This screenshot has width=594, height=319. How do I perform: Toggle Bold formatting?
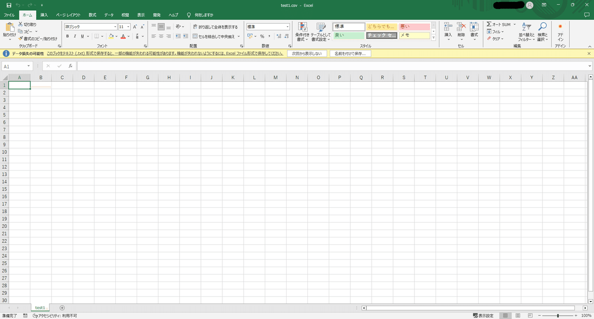coord(67,36)
